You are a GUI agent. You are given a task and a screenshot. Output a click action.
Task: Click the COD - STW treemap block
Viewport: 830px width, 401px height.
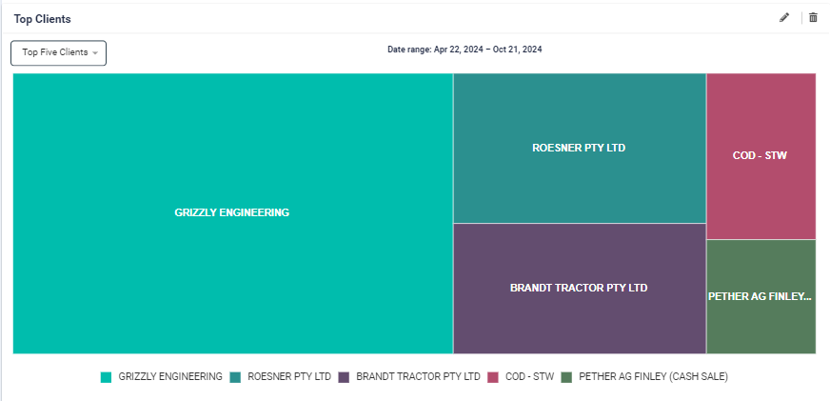(x=761, y=155)
